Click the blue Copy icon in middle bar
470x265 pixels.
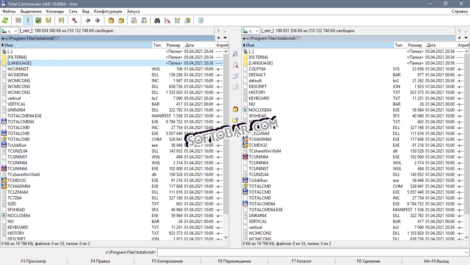[x=235, y=76]
